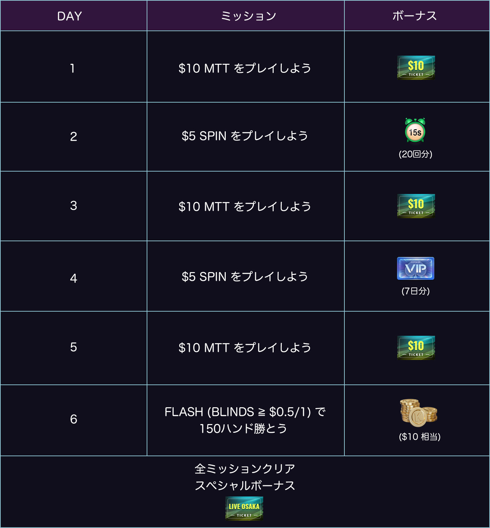Viewport: 490px width, 528px height.
Task: Click the ミッション column header
Action: coord(248,16)
